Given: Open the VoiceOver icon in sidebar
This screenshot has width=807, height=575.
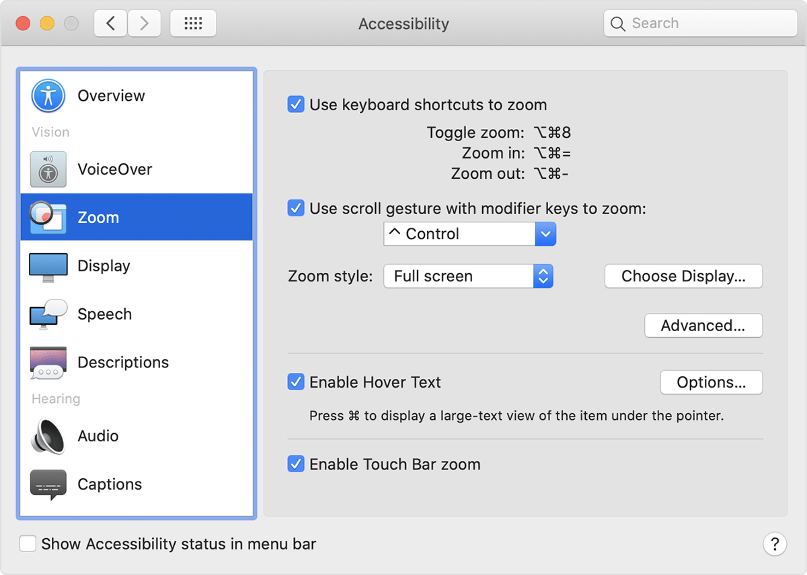Looking at the screenshot, I should click(48, 169).
